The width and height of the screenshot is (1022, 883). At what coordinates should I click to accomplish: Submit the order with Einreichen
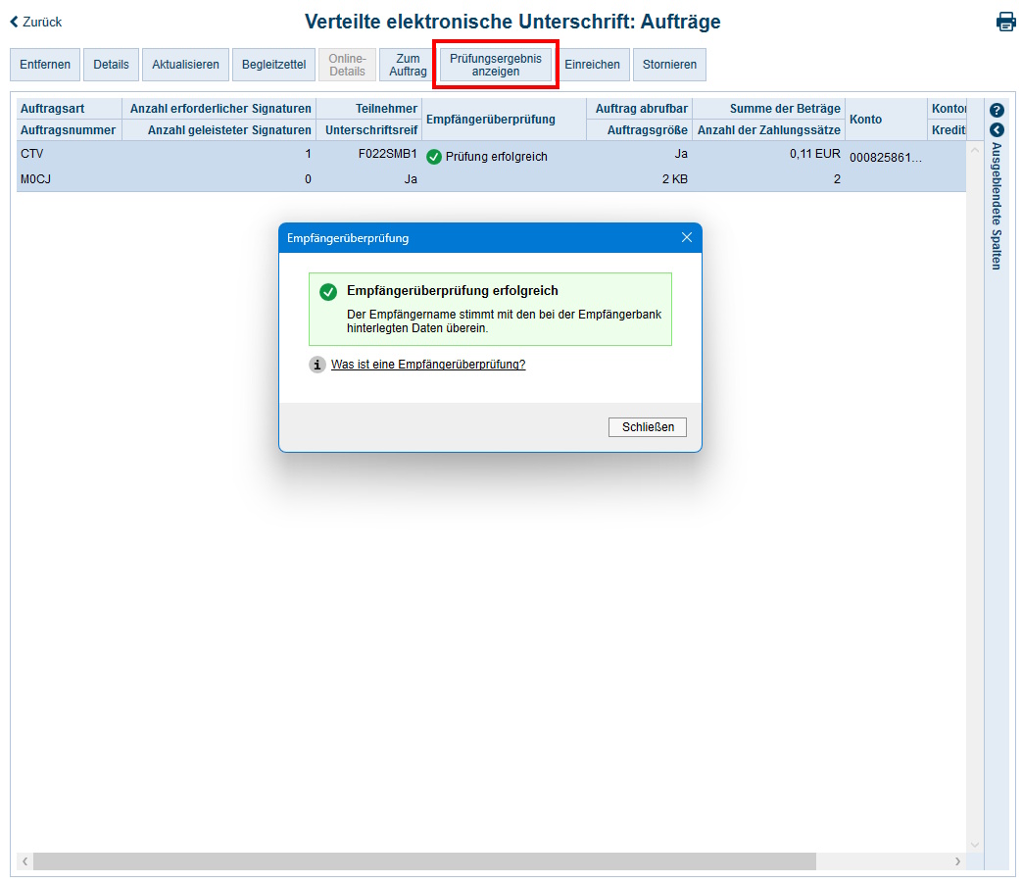click(x=593, y=64)
